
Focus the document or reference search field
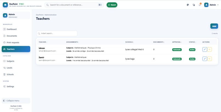74,5
